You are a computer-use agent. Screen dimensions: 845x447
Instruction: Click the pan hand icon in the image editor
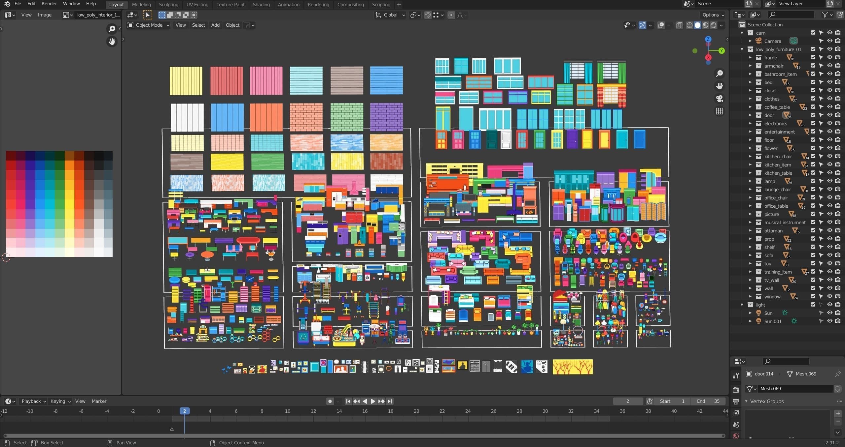pyautogui.click(x=112, y=42)
